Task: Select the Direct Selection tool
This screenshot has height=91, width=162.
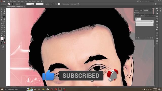Action: 4,9
